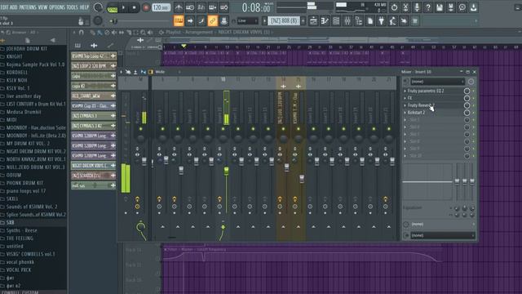
Task: Open the VIEW menu
Action: pyautogui.click(x=43, y=7)
